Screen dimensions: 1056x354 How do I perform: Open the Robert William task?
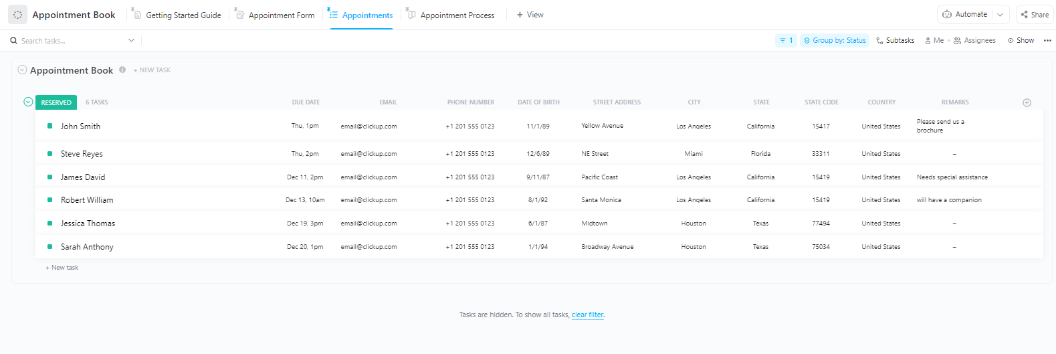click(87, 200)
